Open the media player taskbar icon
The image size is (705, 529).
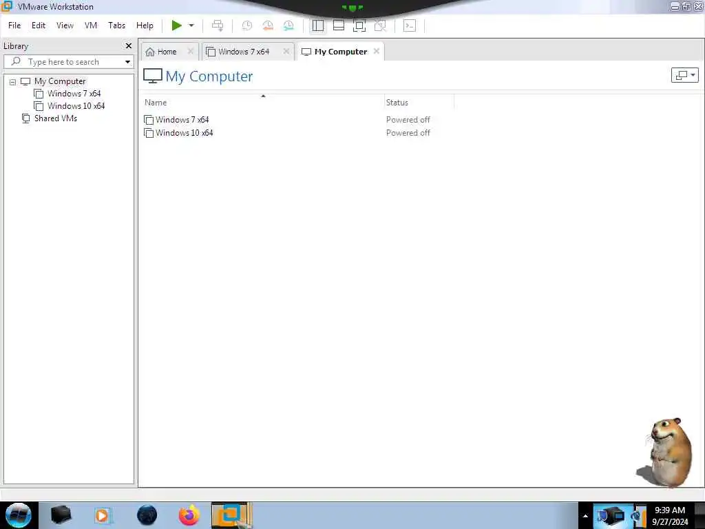tap(103, 515)
